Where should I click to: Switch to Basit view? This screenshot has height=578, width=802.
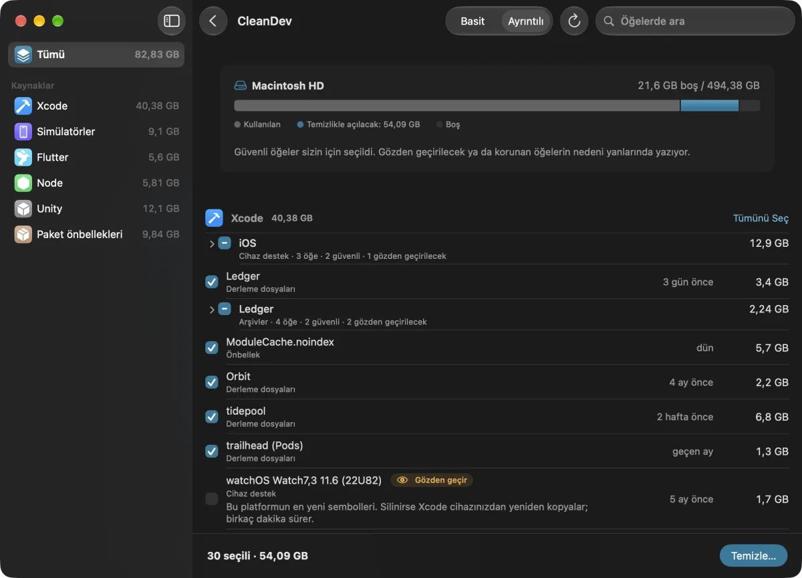tap(473, 21)
